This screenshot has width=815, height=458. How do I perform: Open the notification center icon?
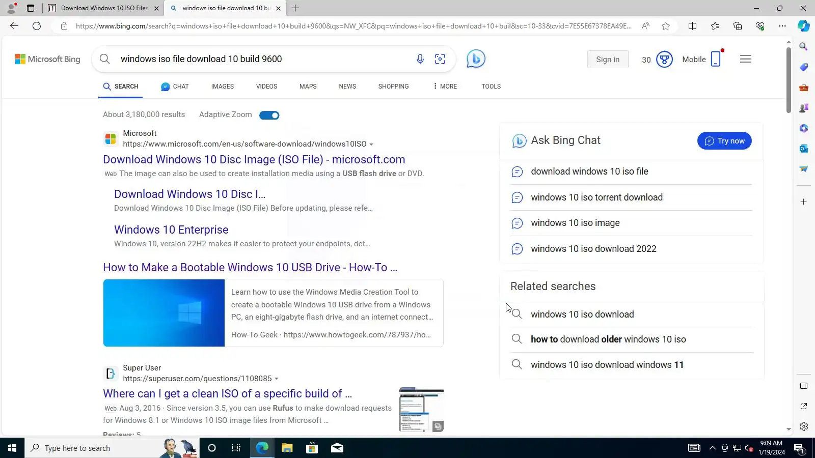pos(799,448)
